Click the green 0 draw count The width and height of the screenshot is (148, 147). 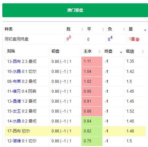click(88, 39)
